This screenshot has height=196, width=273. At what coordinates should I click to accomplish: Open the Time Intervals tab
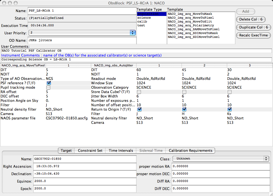click(121, 150)
